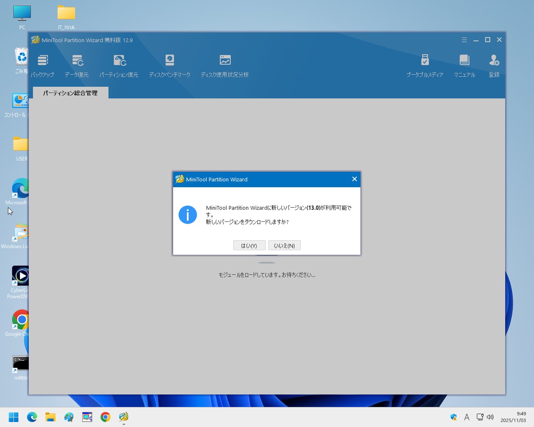Viewport: 534px width, 427px height.
Task: Click いいえ(N) to decline the update
Action: [284, 246]
